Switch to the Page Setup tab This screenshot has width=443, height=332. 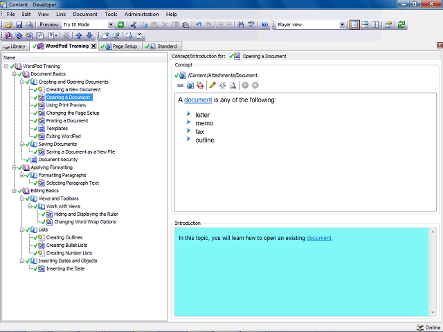pyautogui.click(x=121, y=46)
